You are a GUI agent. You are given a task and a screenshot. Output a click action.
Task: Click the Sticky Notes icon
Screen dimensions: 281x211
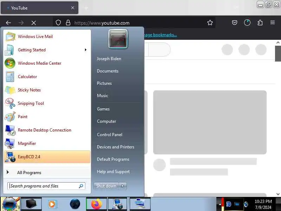click(10, 90)
